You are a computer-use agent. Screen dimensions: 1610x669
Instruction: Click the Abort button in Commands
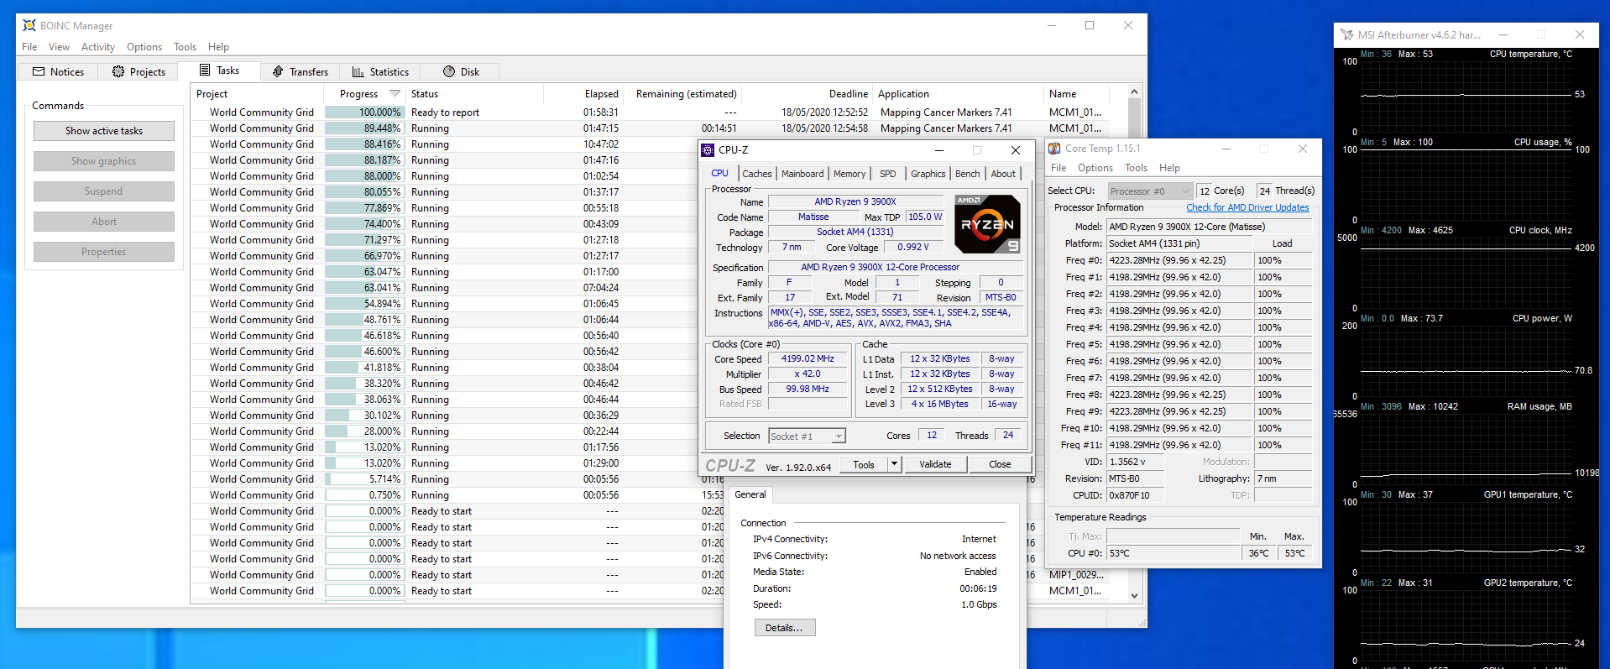[104, 222]
